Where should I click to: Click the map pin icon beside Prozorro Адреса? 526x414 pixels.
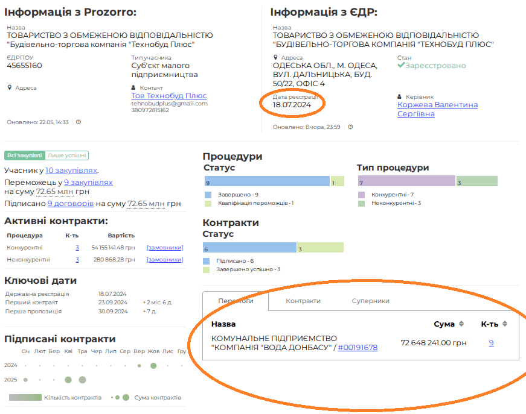click(10, 87)
